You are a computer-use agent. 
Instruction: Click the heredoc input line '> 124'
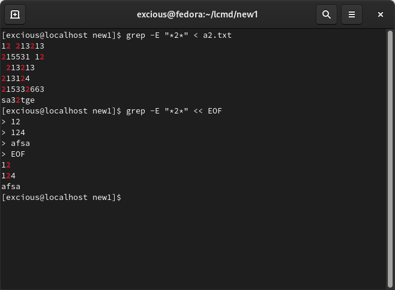pos(13,133)
